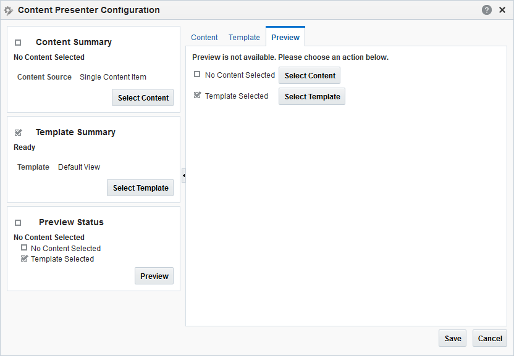514x356 pixels.
Task: Open help via question mark icon
Action: (x=487, y=10)
